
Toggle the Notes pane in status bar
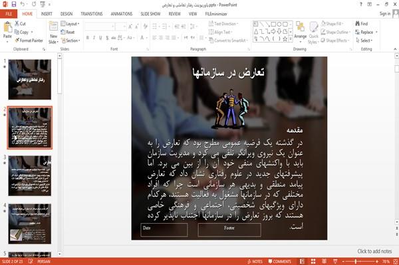tap(255, 262)
